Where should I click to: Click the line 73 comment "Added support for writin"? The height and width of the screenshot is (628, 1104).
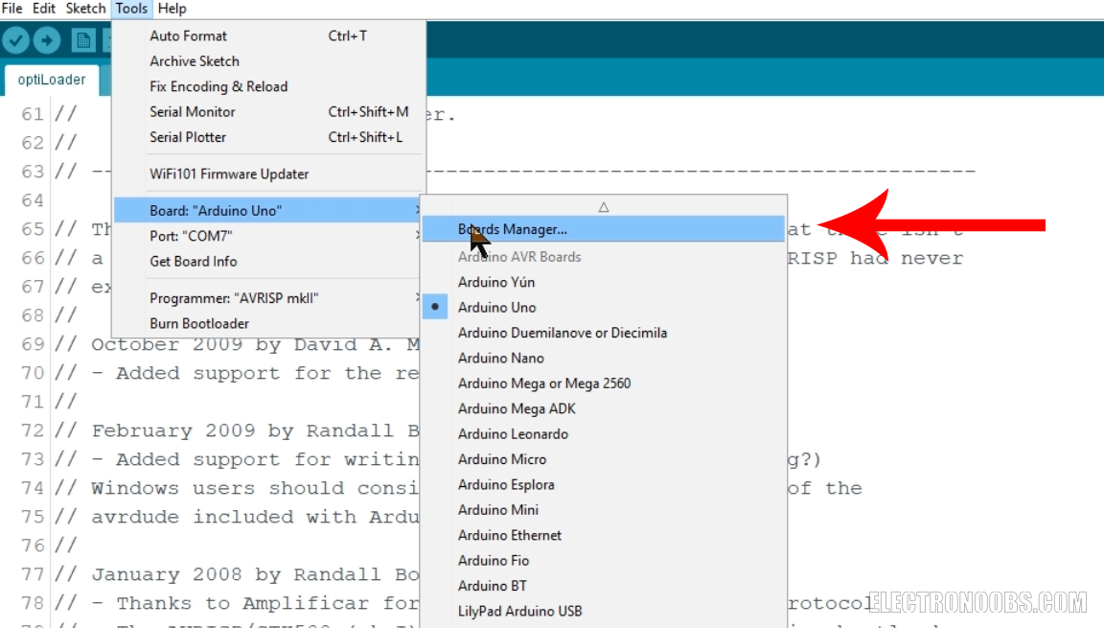[x=237, y=460]
